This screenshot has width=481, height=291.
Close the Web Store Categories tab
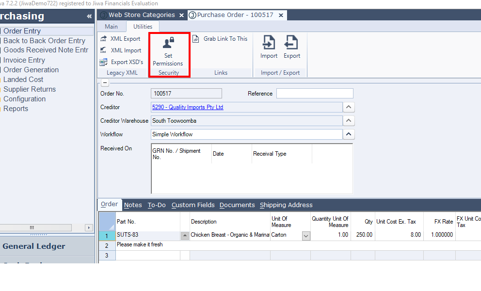tap(182, 15)
